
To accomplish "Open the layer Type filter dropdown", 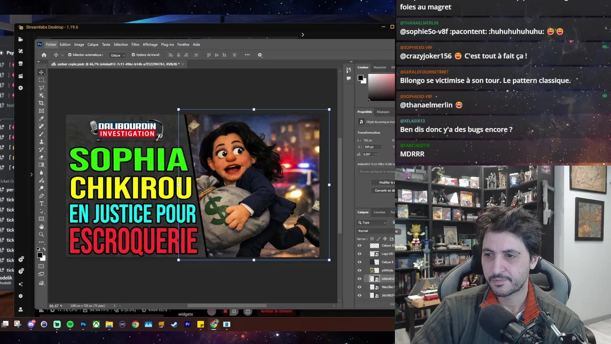I will tap(371, 223).
